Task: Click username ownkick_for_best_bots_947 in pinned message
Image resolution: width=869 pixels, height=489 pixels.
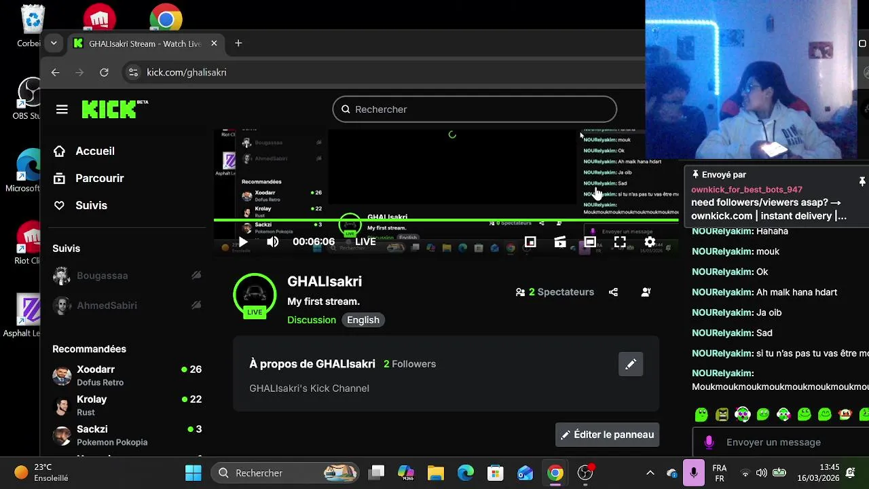Action: pyautogui.click(x=747, y=189)
